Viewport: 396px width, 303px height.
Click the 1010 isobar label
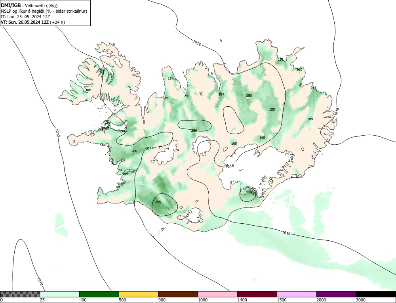[40, 282]
